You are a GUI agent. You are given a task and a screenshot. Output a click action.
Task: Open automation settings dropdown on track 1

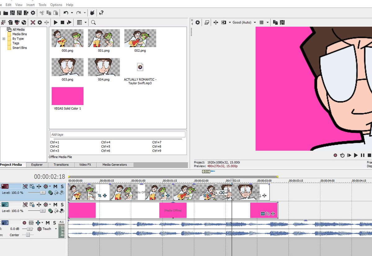point(50,187)
